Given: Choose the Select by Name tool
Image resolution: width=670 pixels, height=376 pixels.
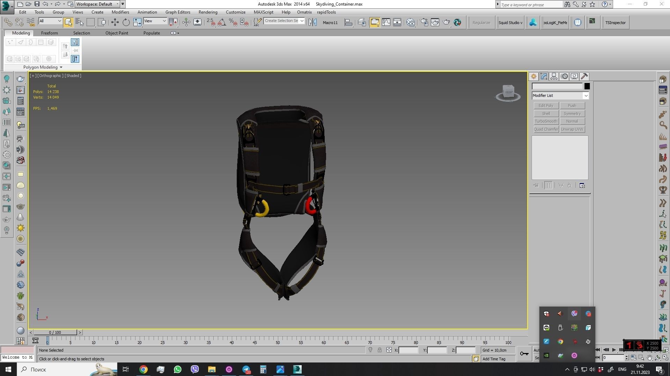Looking at the screenshot, I should coord(79,22).
